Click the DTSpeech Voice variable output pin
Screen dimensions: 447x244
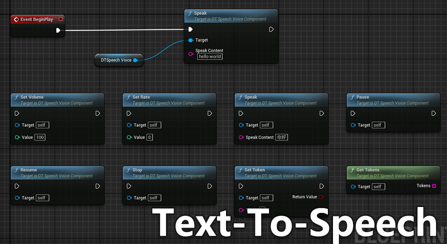[x=135, y=60]
